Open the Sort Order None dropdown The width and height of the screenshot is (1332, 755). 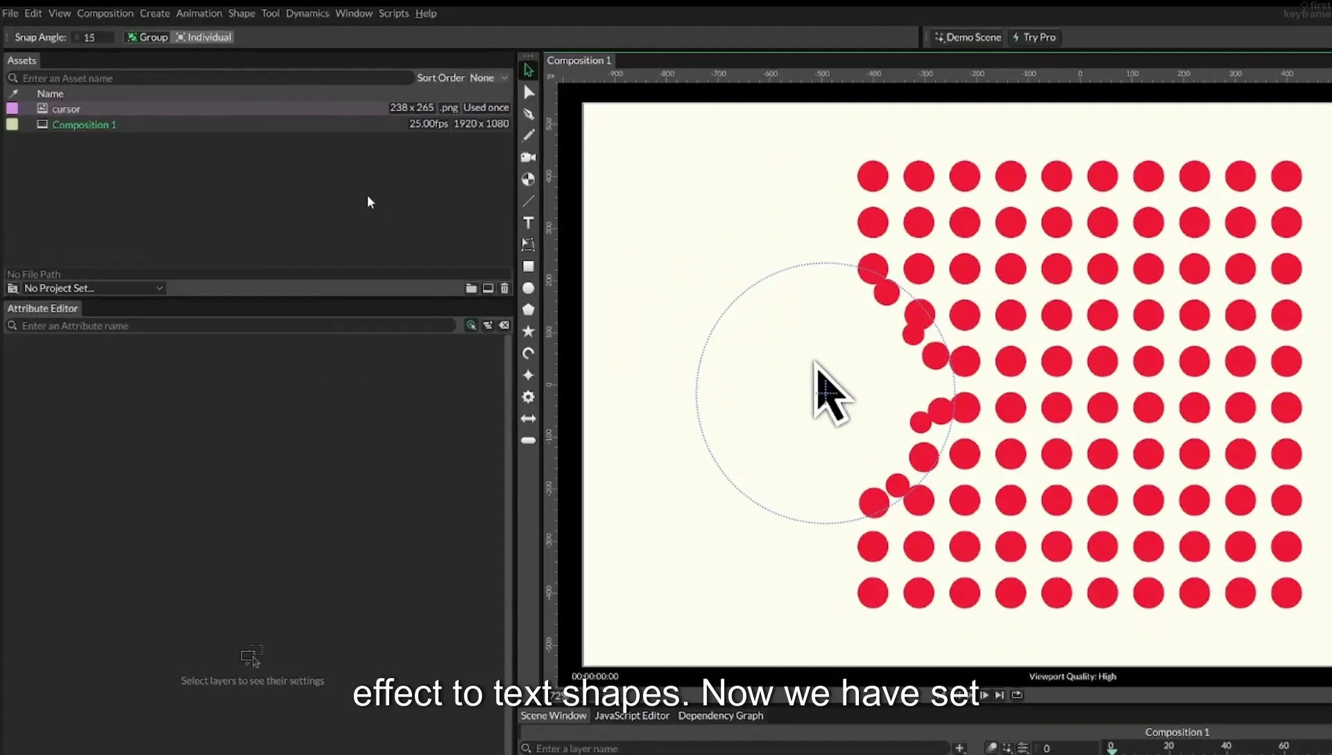click(x=488, y=78)
